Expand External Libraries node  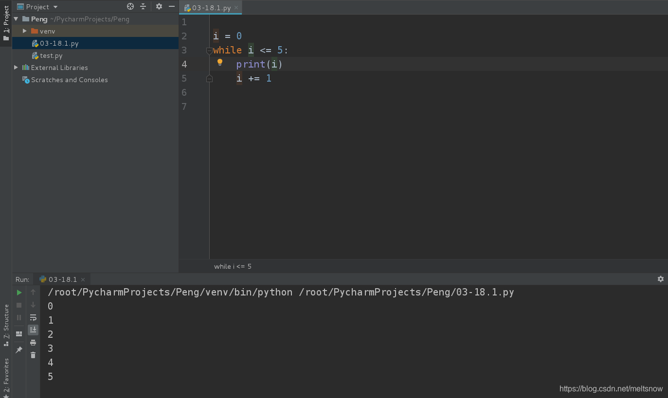[x=16, y=68]
